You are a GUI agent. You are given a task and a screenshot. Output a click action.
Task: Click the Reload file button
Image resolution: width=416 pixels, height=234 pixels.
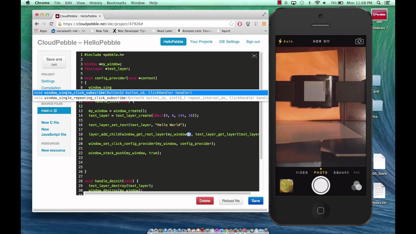(231, 201)
